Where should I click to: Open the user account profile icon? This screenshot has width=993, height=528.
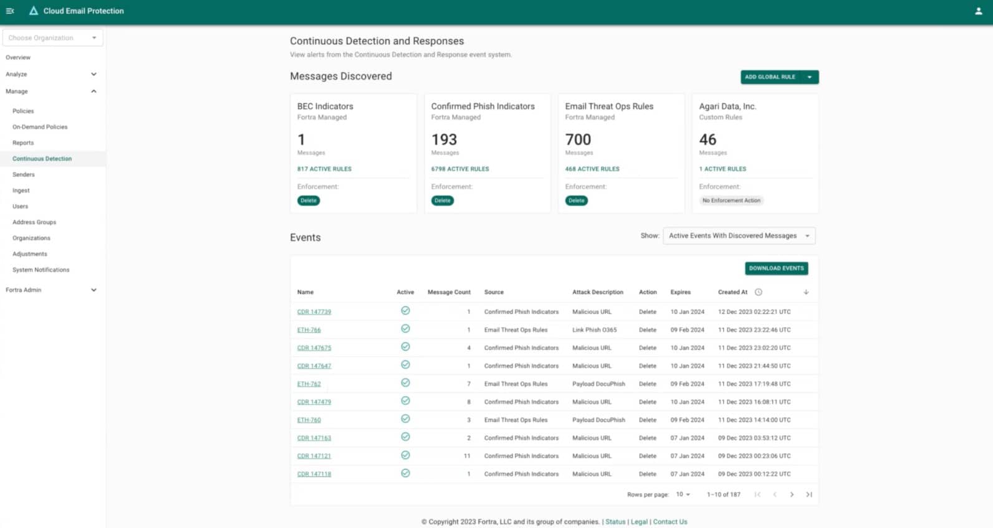pyautogui.click(x=979, y=11)
